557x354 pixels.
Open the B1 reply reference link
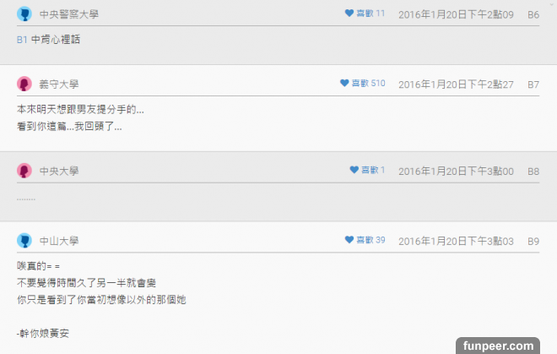[22, 40]
